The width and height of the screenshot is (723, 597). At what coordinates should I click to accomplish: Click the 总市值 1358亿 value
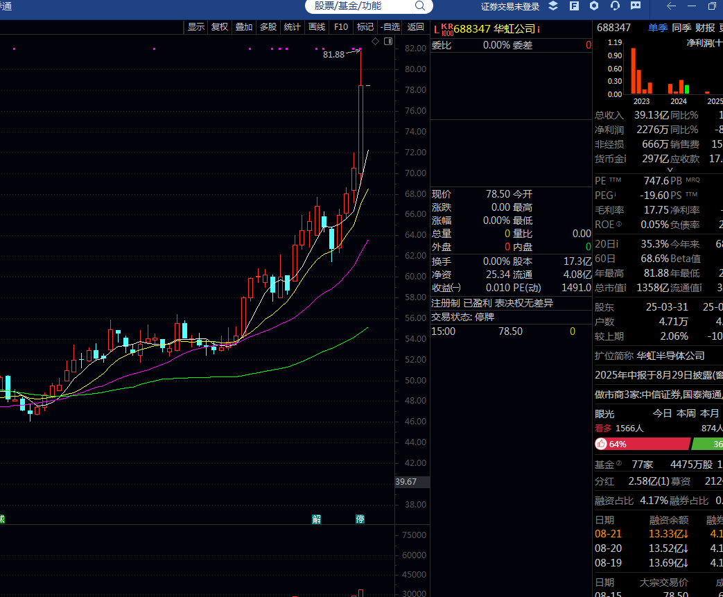(x=653, y=288)
